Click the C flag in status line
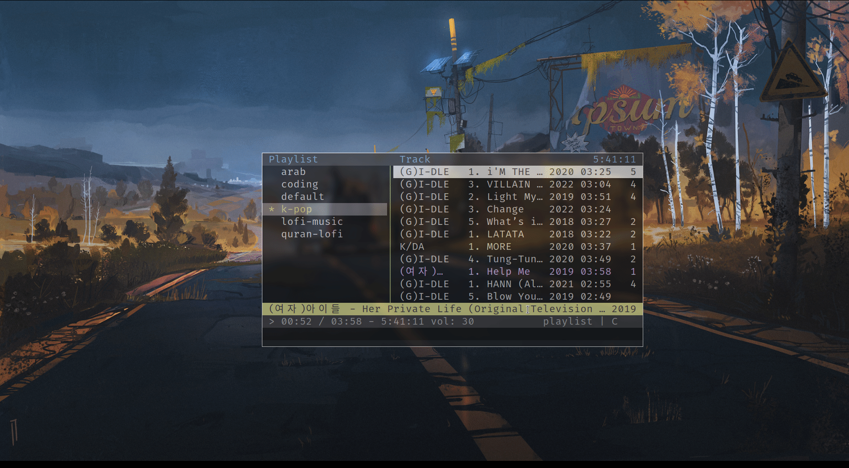Viewport: 849px width, 468px height. [614, 321]
